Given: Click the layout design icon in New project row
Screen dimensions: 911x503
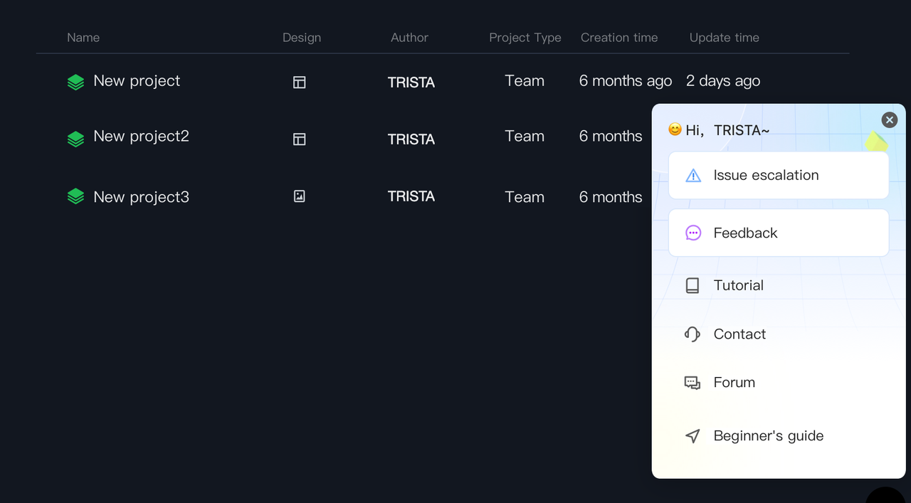Looking at the screenshot, I should 300,83.
